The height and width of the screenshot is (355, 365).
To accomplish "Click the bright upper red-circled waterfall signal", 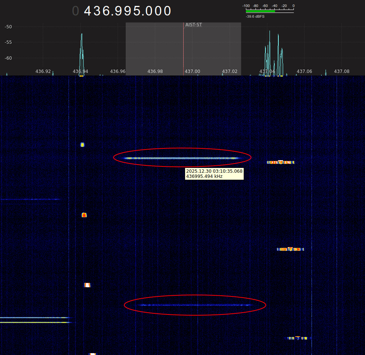I will [181, 158].
